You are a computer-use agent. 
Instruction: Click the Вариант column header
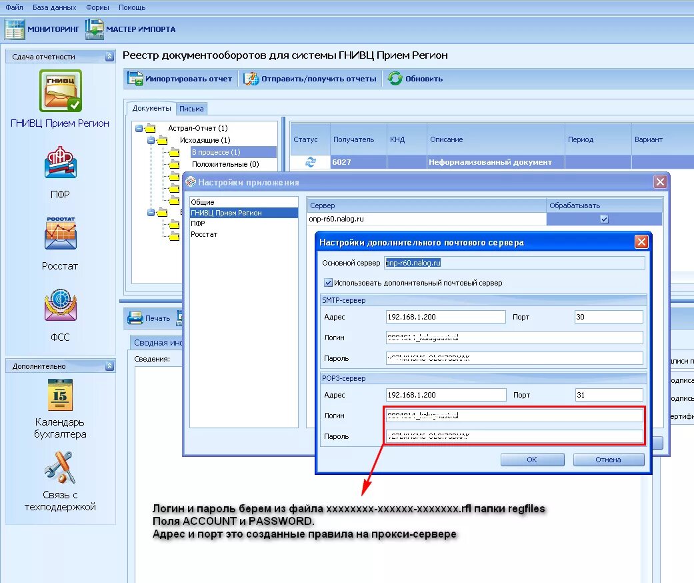pos(663,139)
